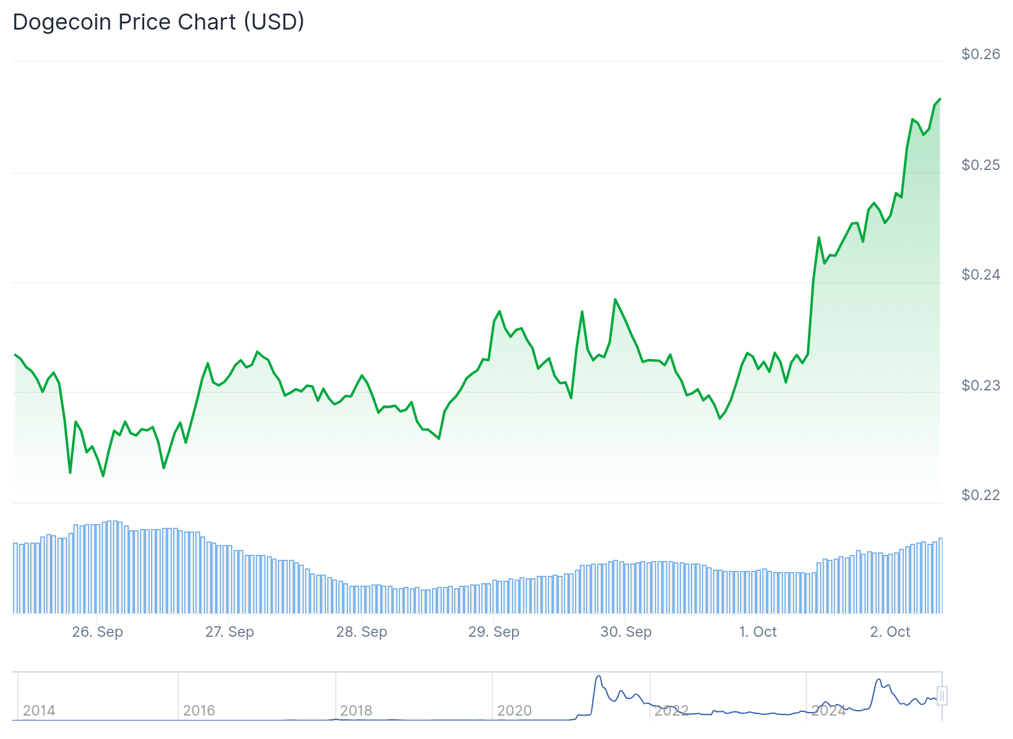Select the $0.22 price axis label
This screenshot has width=1013, height=739.
tap(981, 495)
